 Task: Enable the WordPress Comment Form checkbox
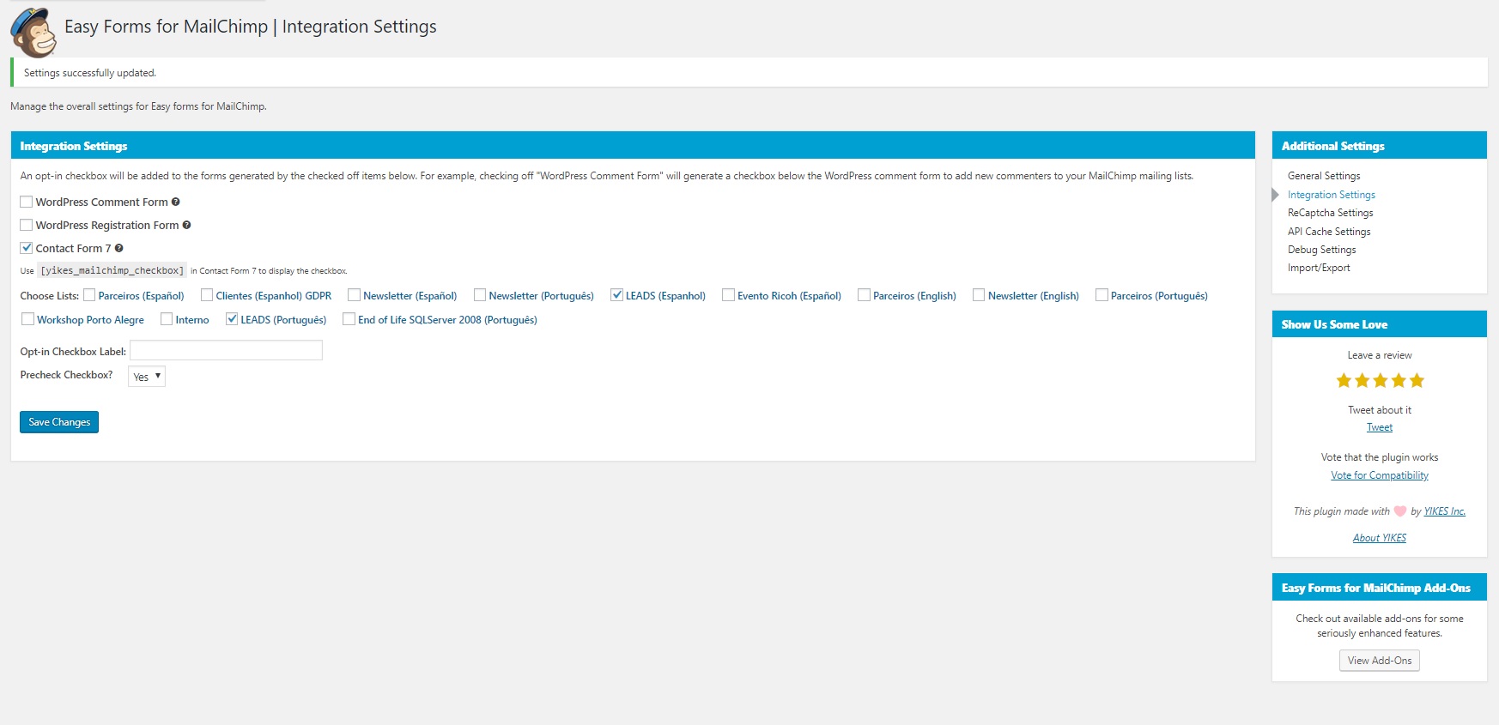click(x=27, y=202)
